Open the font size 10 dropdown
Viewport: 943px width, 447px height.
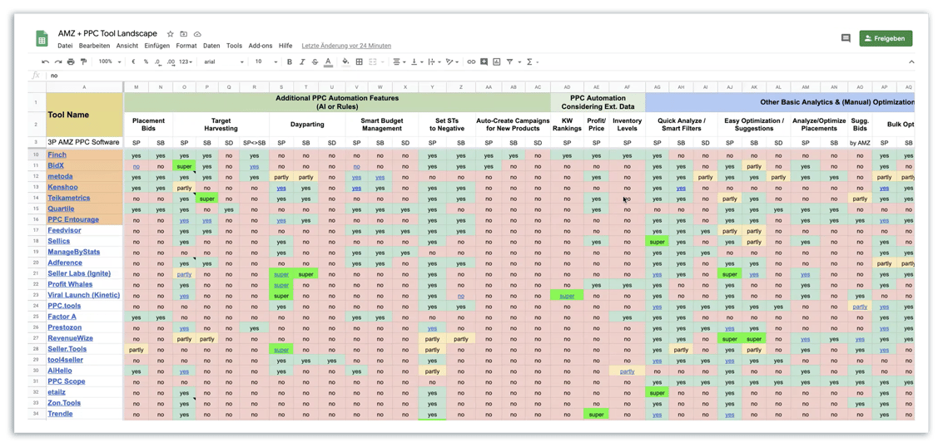pyautogui.click(x=266, y=61)
